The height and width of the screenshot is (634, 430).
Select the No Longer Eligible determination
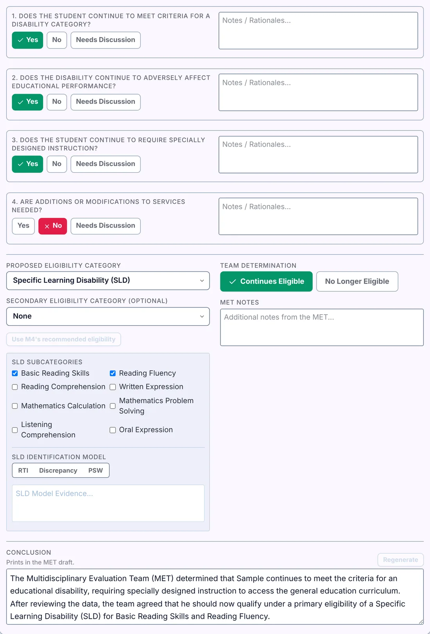pyautogui.click(x=357, y=281)
